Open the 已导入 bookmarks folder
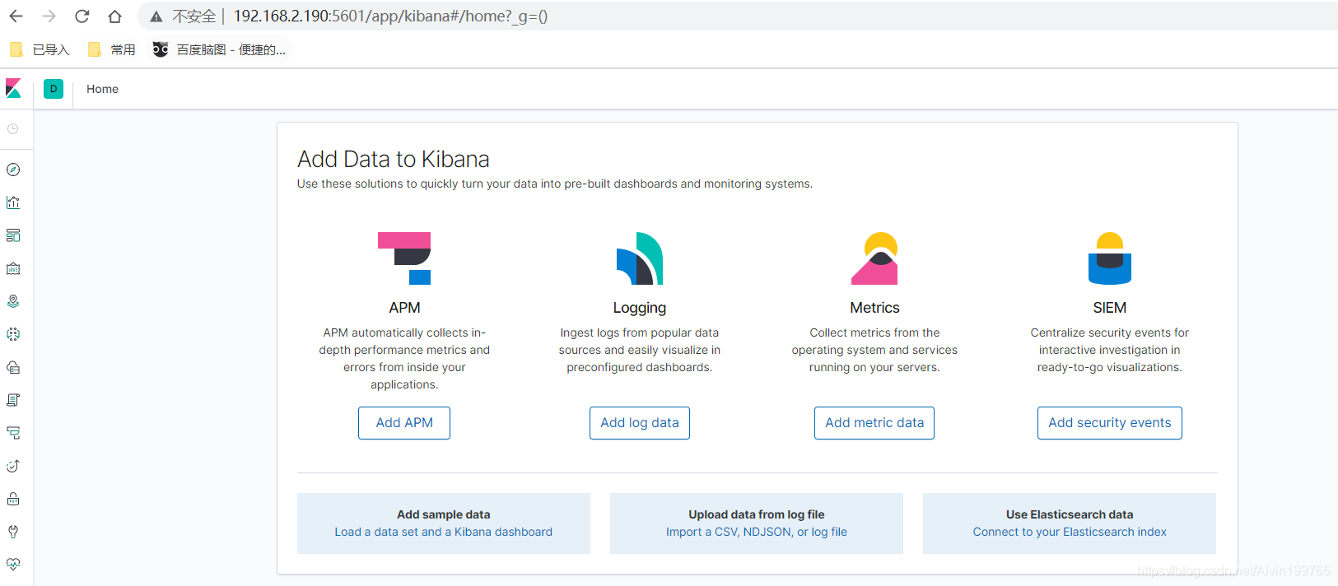 pyautogui.click(x=40, y=49)
